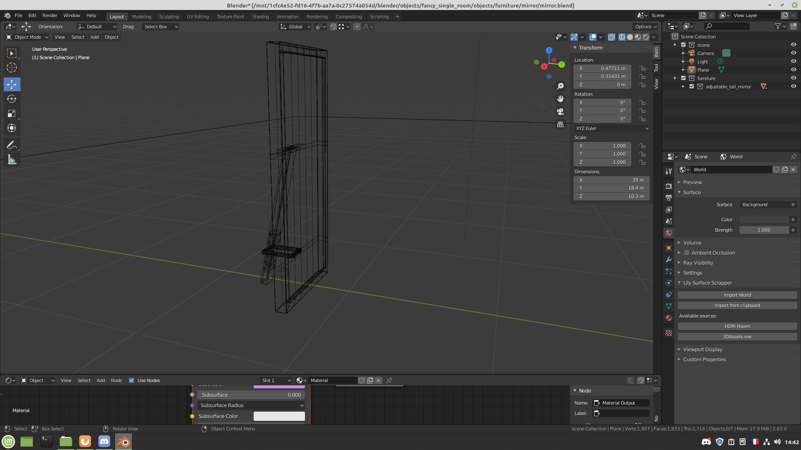Viewport: 801px width, 450px height.
Task: Switch to wireframe viewport shading
Action: tap(622, 37)
